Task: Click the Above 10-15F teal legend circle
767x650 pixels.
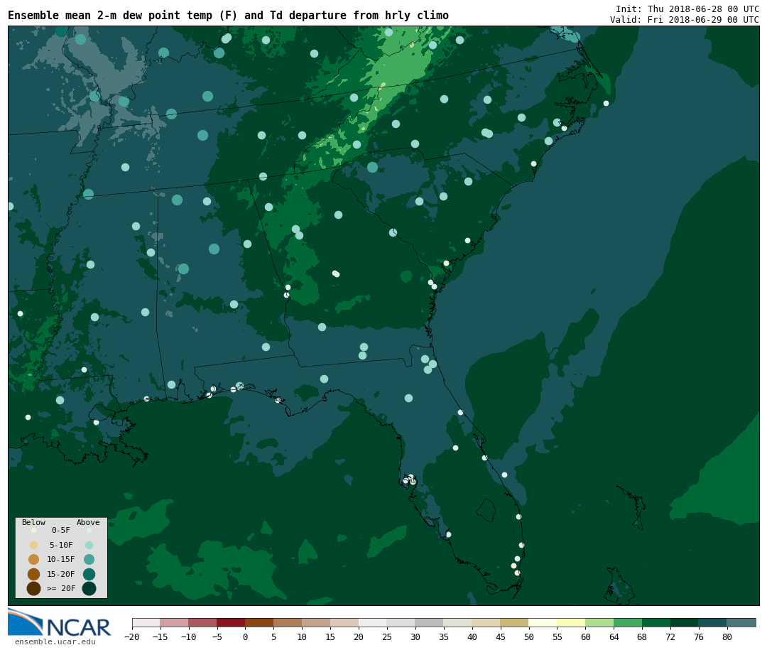Action: pos(89,559)
